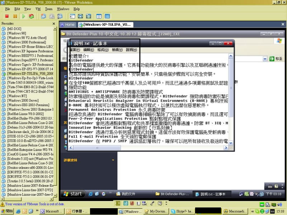Open Explorer address bar dropdown arrow
Viewport: 287px width, 215px height.
click(x=265, y=59)
